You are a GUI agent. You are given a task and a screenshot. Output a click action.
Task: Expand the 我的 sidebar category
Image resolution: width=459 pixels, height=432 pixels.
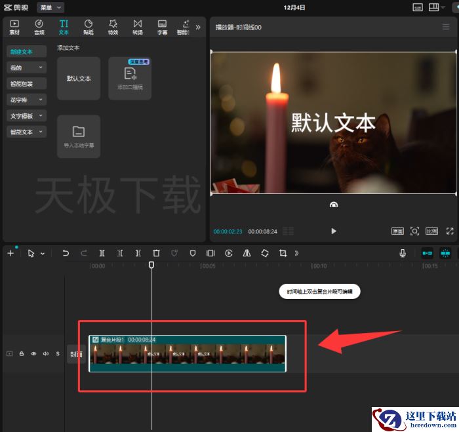pyautogui.click(x=26, y=68)
